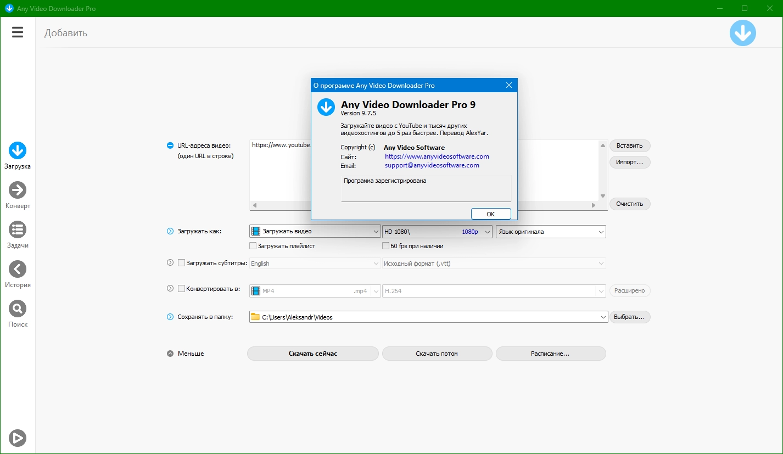Click the Добавить page heading

pyautogui.click(x=66, y=33)
